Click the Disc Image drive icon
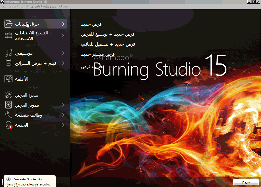261x187 pixels. click(8, 105)
